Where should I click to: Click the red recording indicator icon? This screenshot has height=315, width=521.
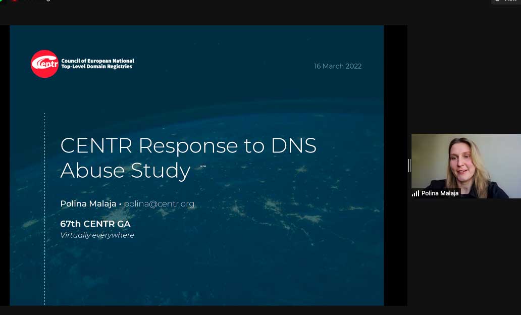click(15, 1)
